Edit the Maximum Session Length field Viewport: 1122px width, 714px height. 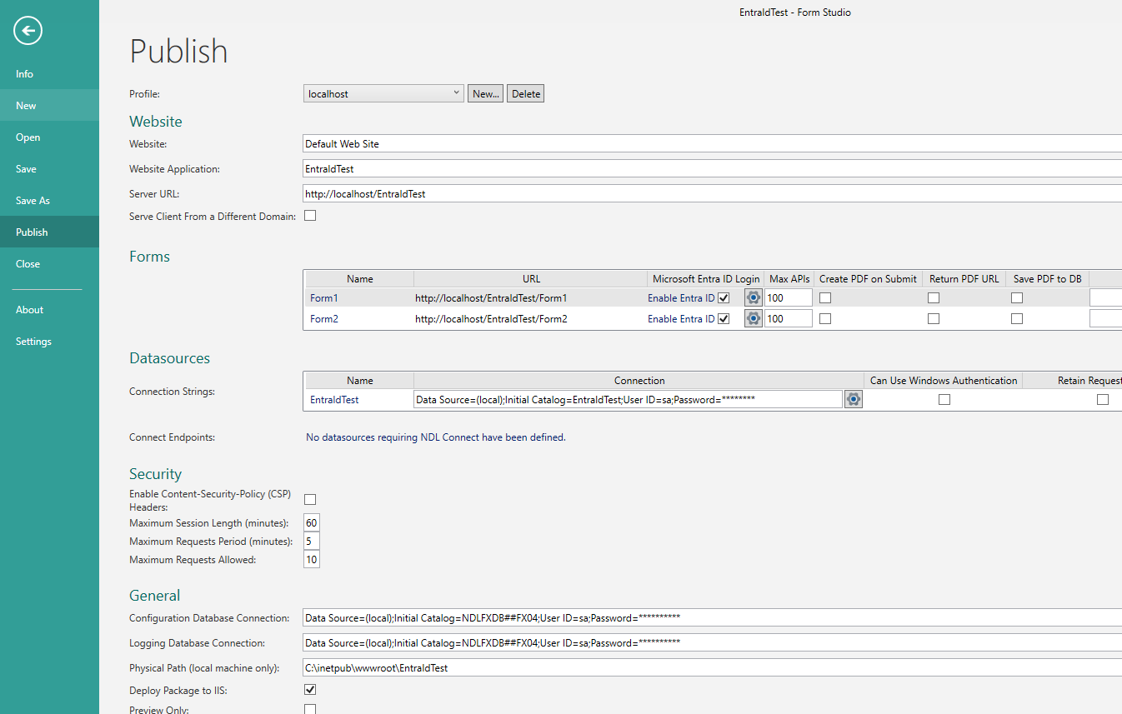311,522
